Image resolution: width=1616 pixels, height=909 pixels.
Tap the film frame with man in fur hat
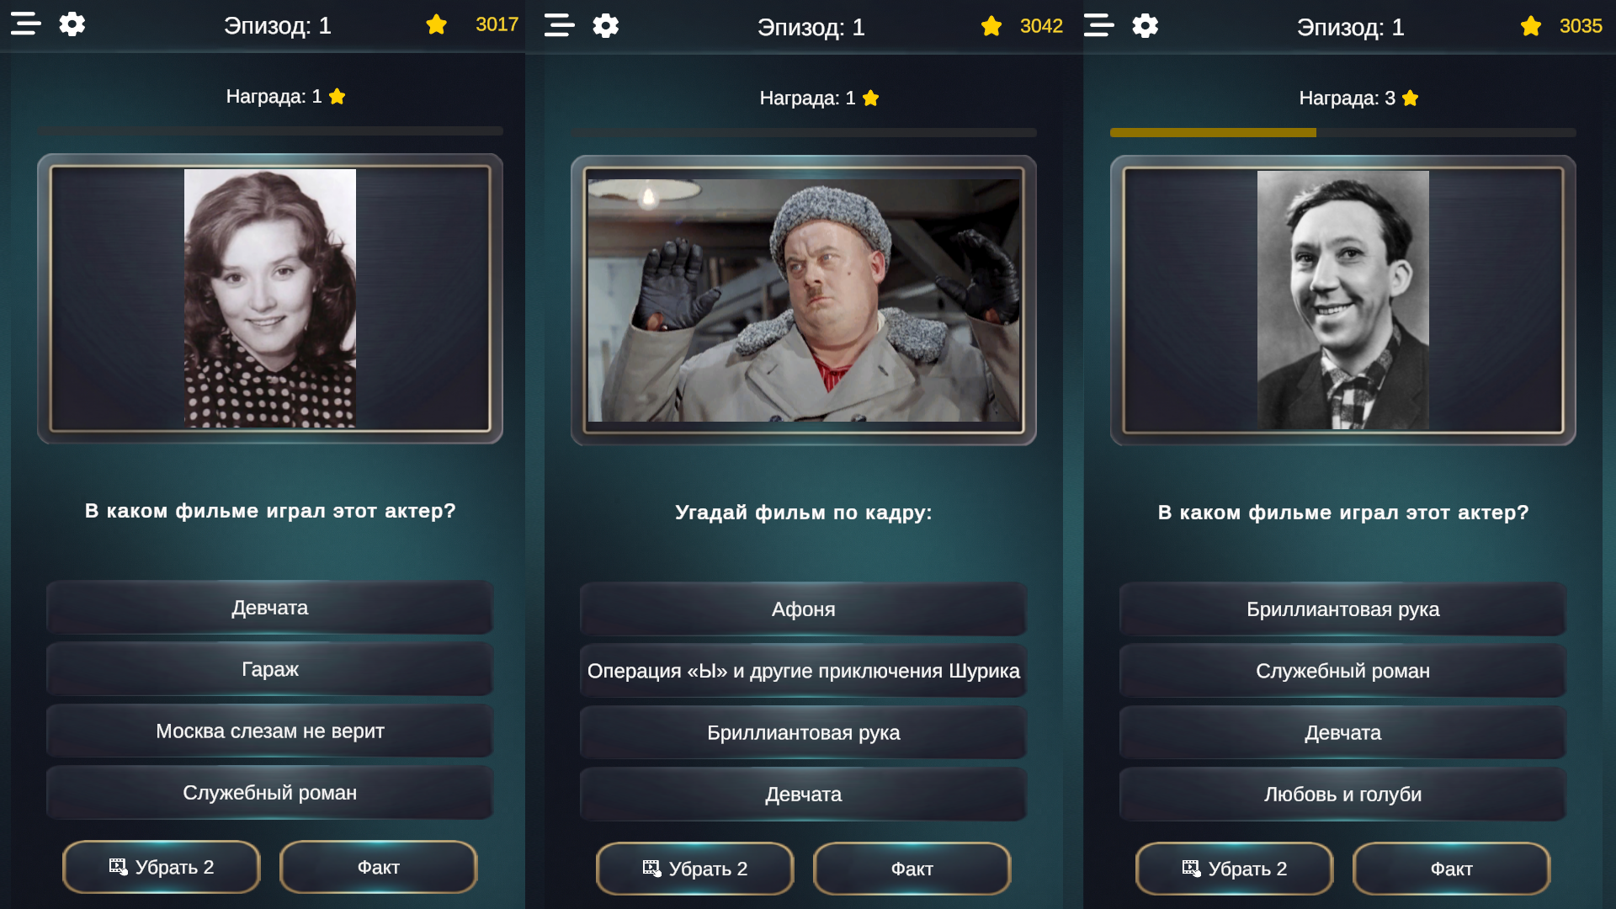click(804, 300)
